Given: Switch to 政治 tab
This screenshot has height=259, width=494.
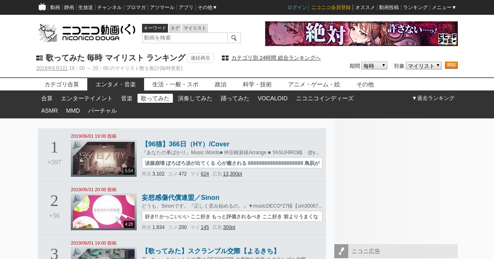Looking at the screenshot, I should [x=221, y=84].
